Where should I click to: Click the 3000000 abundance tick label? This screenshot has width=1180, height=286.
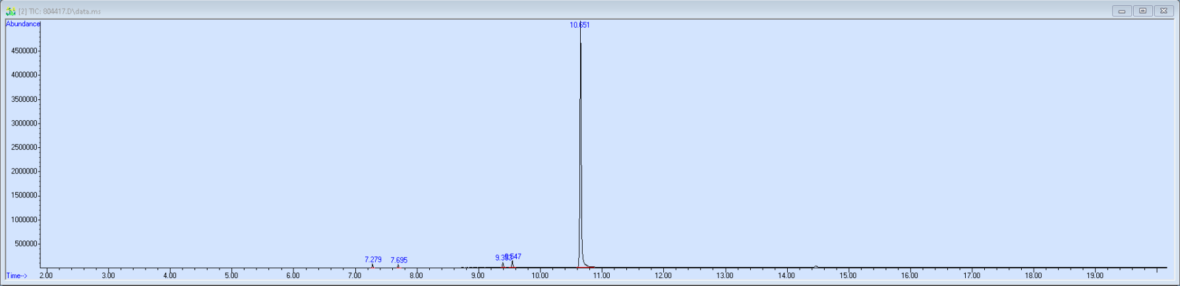24,123
